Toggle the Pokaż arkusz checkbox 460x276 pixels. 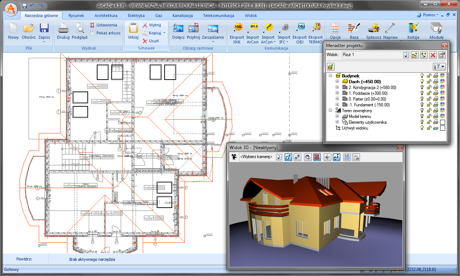click(92, 33)
